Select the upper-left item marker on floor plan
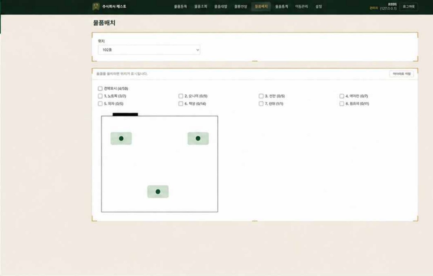Screen dimensions: 433x276 [x=121, y=138]
